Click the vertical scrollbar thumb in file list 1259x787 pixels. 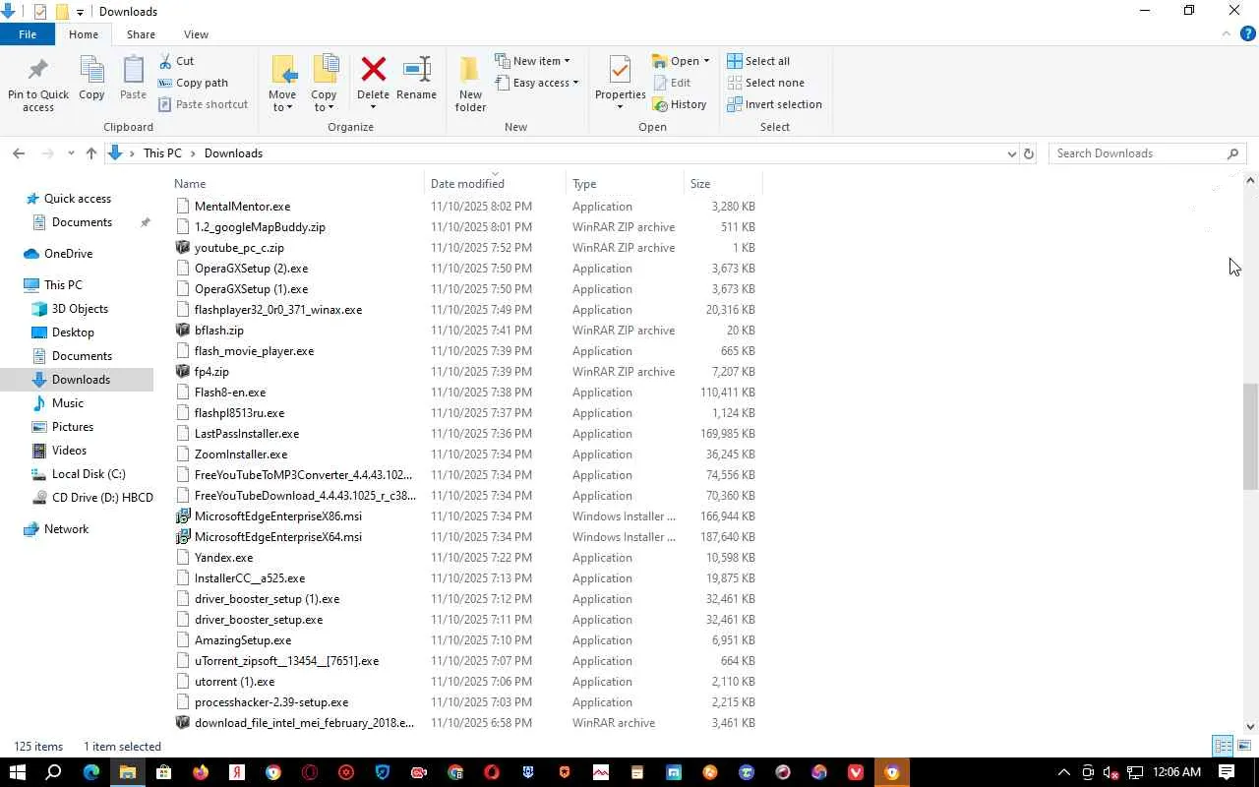pyautogui.click(x=1250, y=436)
